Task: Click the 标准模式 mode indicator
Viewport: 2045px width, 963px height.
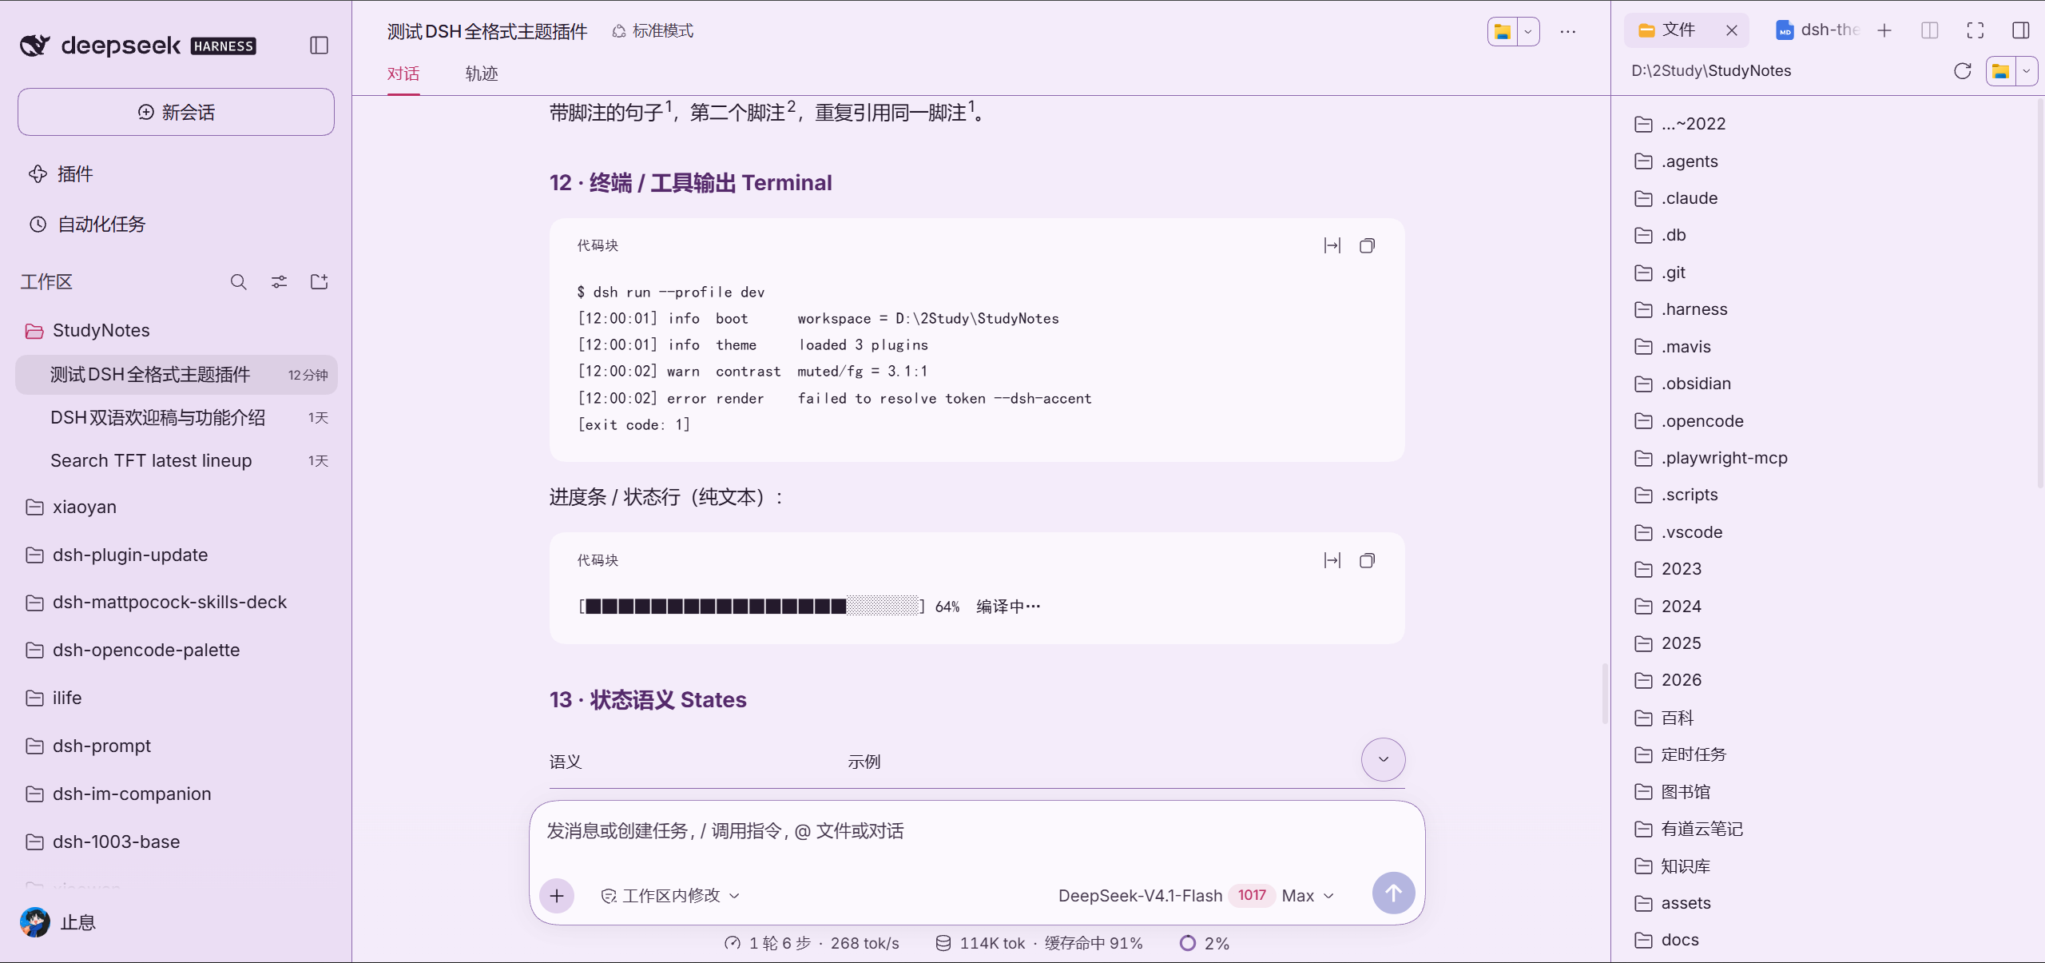Action: point(653,31)
